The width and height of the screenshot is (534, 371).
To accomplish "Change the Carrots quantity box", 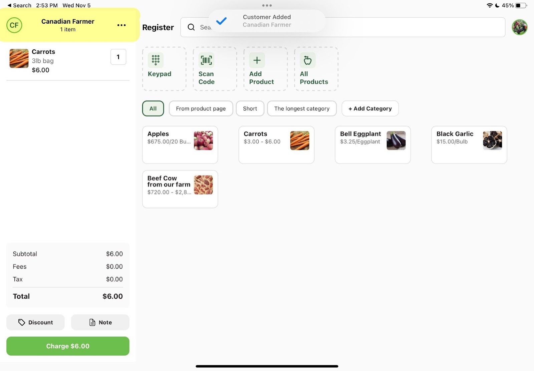I will [x=118, y=57].
